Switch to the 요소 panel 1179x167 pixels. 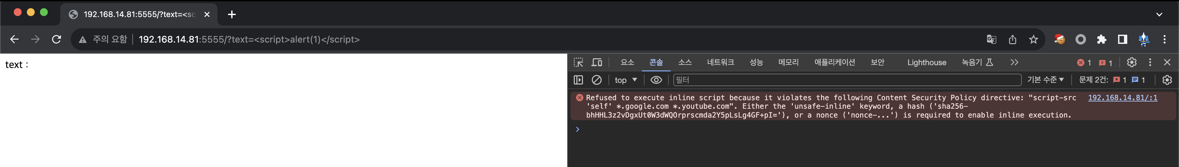pyautogui.click(x=627, y=62)
